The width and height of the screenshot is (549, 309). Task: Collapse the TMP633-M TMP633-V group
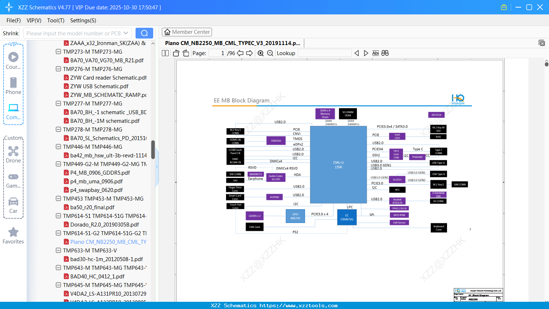point(58,251)
